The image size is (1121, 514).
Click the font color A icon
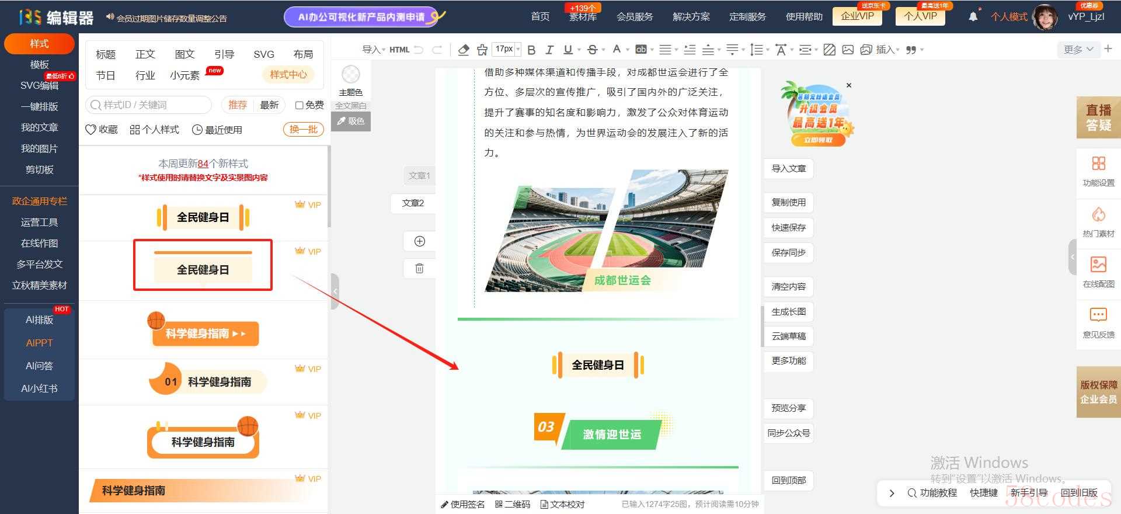click(x=617, y=50)
